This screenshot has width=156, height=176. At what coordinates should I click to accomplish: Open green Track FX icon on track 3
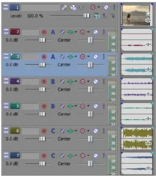70,57
